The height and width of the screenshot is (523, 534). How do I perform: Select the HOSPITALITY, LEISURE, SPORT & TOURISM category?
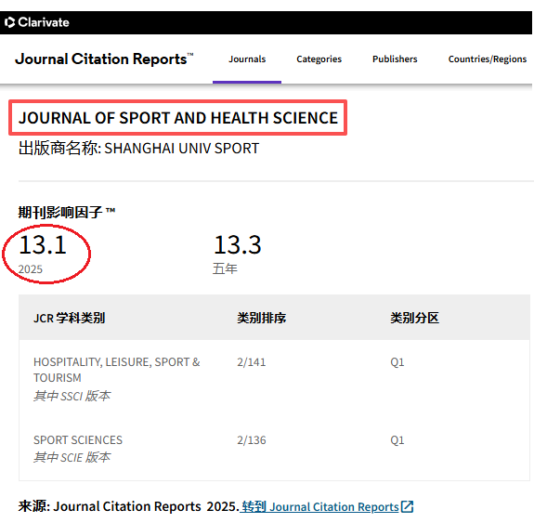pos(116,370)
